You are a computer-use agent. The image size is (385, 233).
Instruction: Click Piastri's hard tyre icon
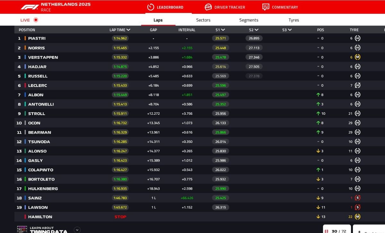357,38
